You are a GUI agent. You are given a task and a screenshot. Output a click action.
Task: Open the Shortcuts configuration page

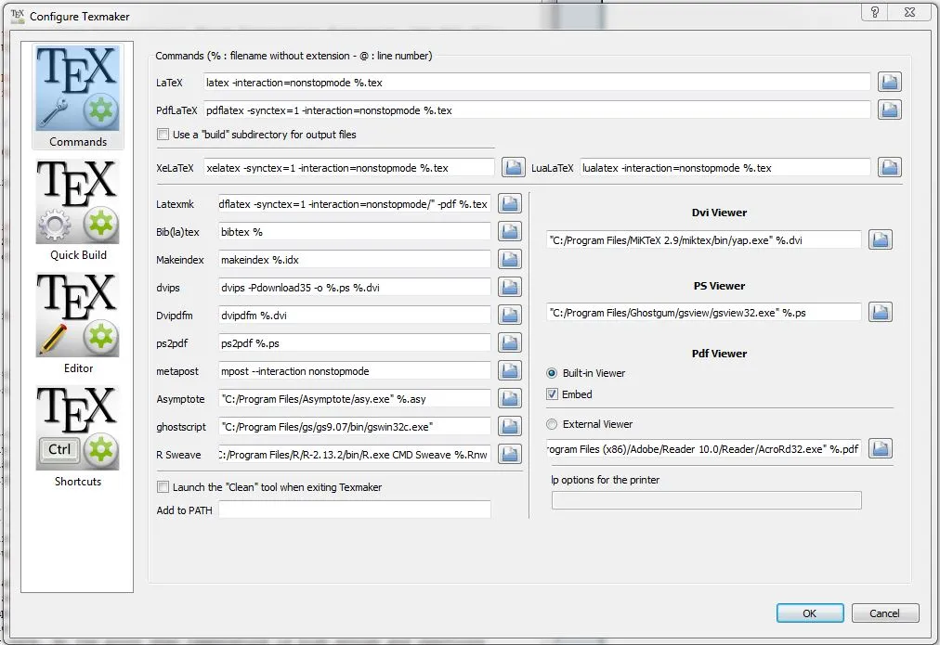[x=78, y=436]
